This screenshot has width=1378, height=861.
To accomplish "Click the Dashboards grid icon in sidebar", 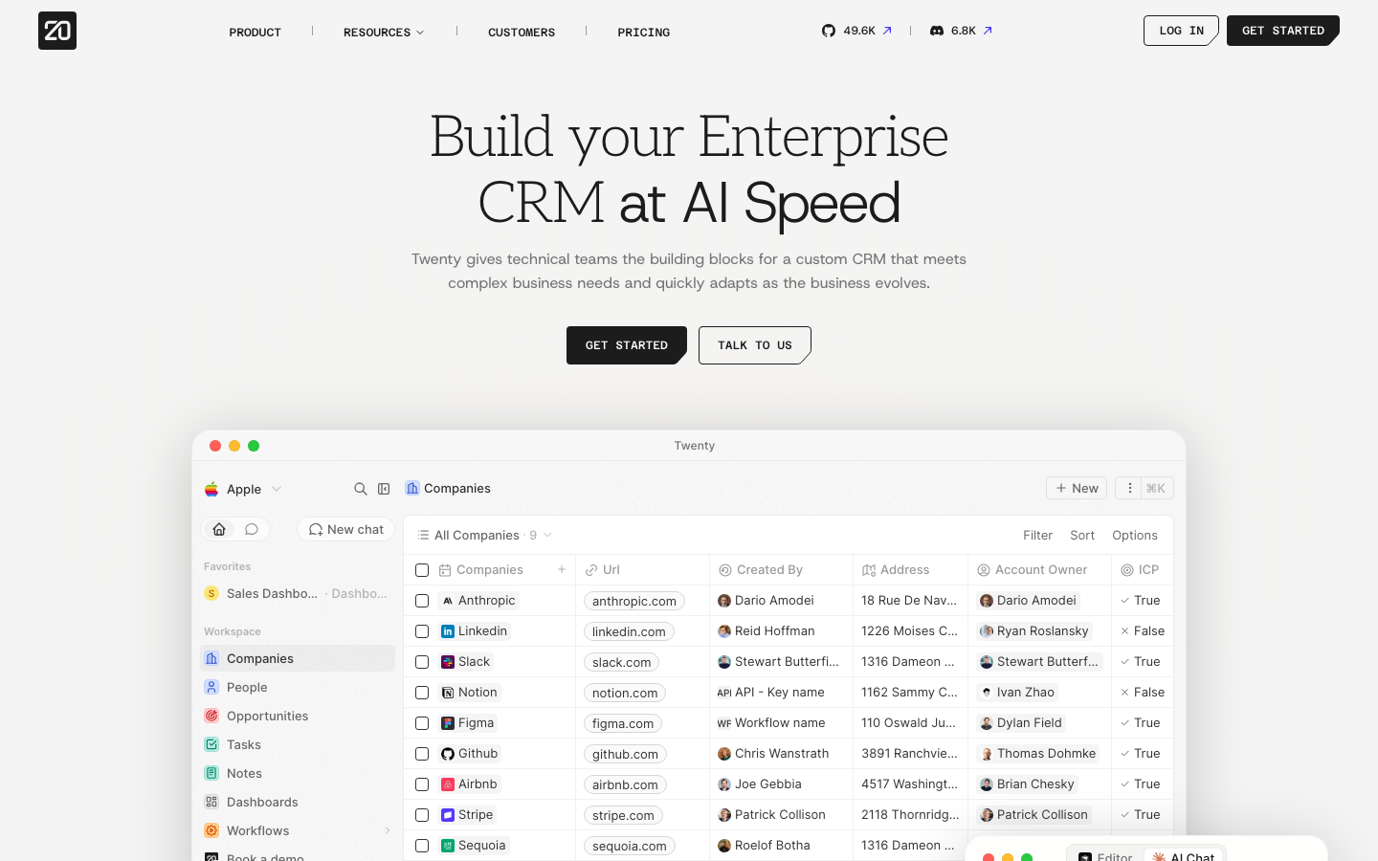I will click(x=211, y=802).
